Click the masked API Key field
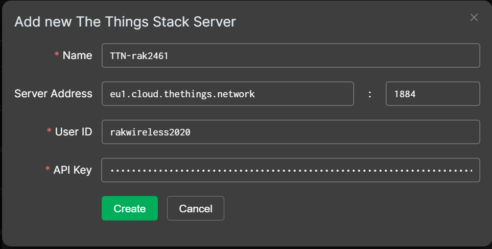The width and height of the screenshot is (492, 249). click(x=290, y=170)
